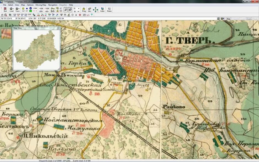
Task: Open the Help menu
Action: point(71,5)
